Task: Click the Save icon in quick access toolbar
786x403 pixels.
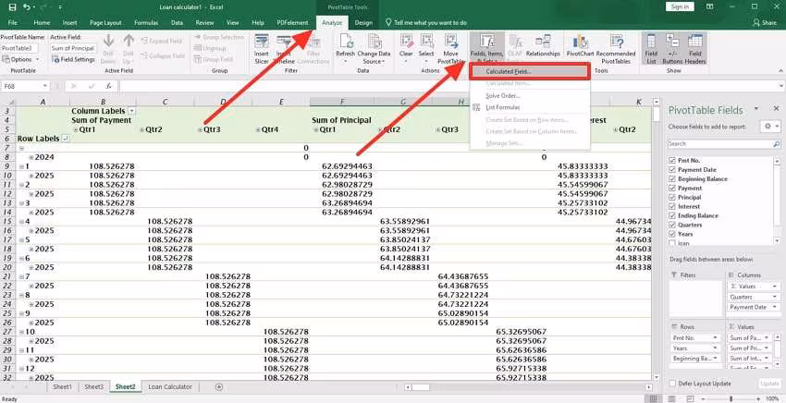Action: (12, 7)
